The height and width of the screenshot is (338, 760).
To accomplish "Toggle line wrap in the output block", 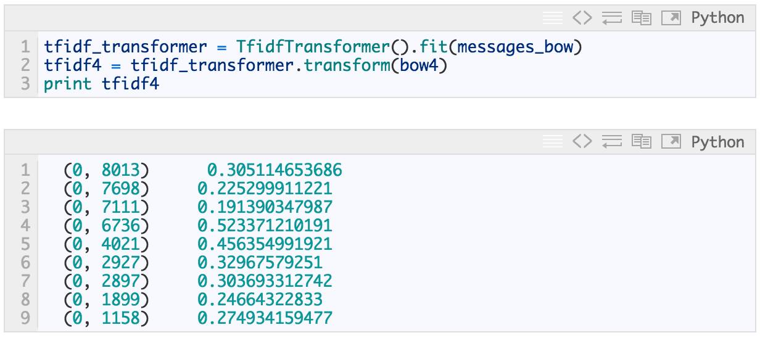I will click(611, 142).
